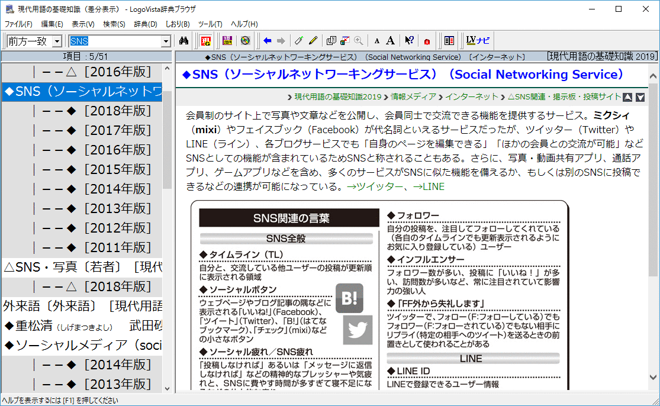Screen dimensions: 660x406
Task: Click the help pointer question mark icon
Action: [409, 41]
